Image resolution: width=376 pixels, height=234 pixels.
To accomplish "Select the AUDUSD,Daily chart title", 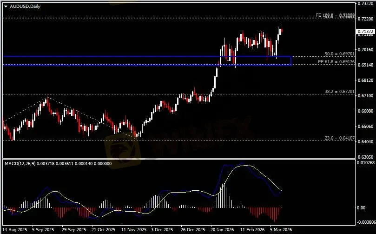I will (25, 7).
